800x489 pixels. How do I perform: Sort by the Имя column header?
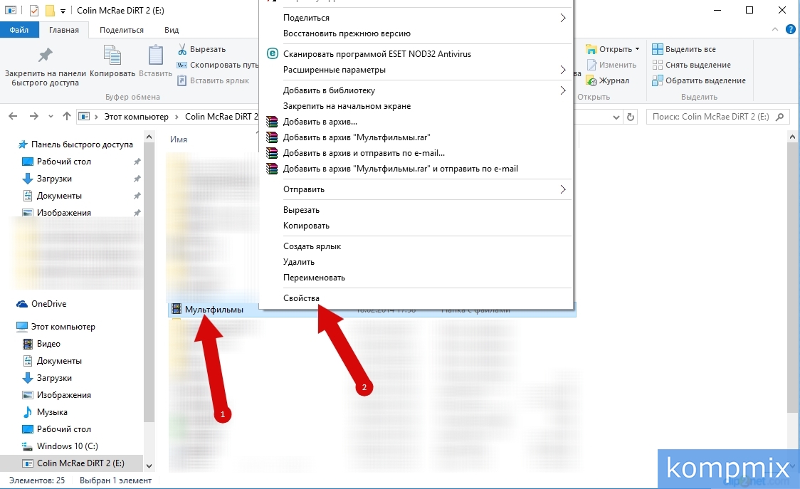pos(179,140)
